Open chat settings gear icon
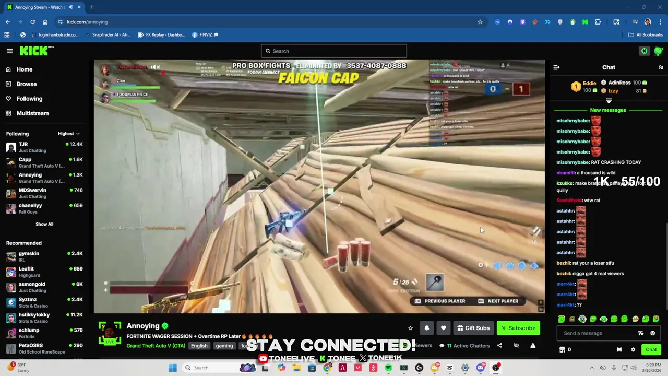The width and height of the screenshot is (668, 376). coord(633,350)
